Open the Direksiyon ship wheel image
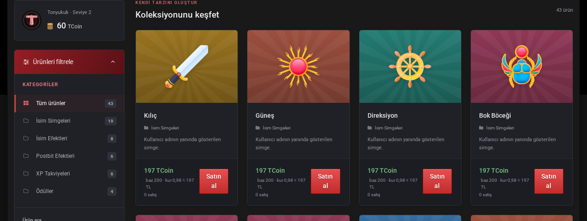 click(410, 67)
